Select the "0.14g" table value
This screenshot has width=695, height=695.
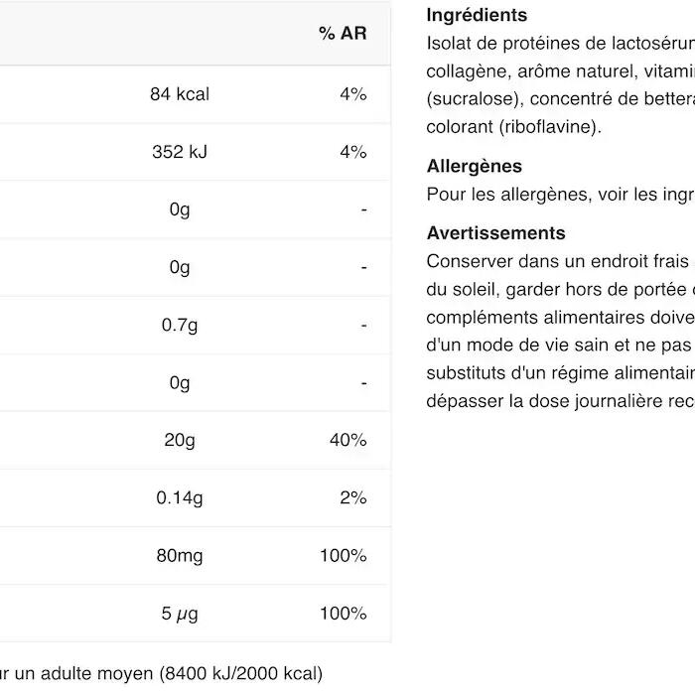pos(179,497)
